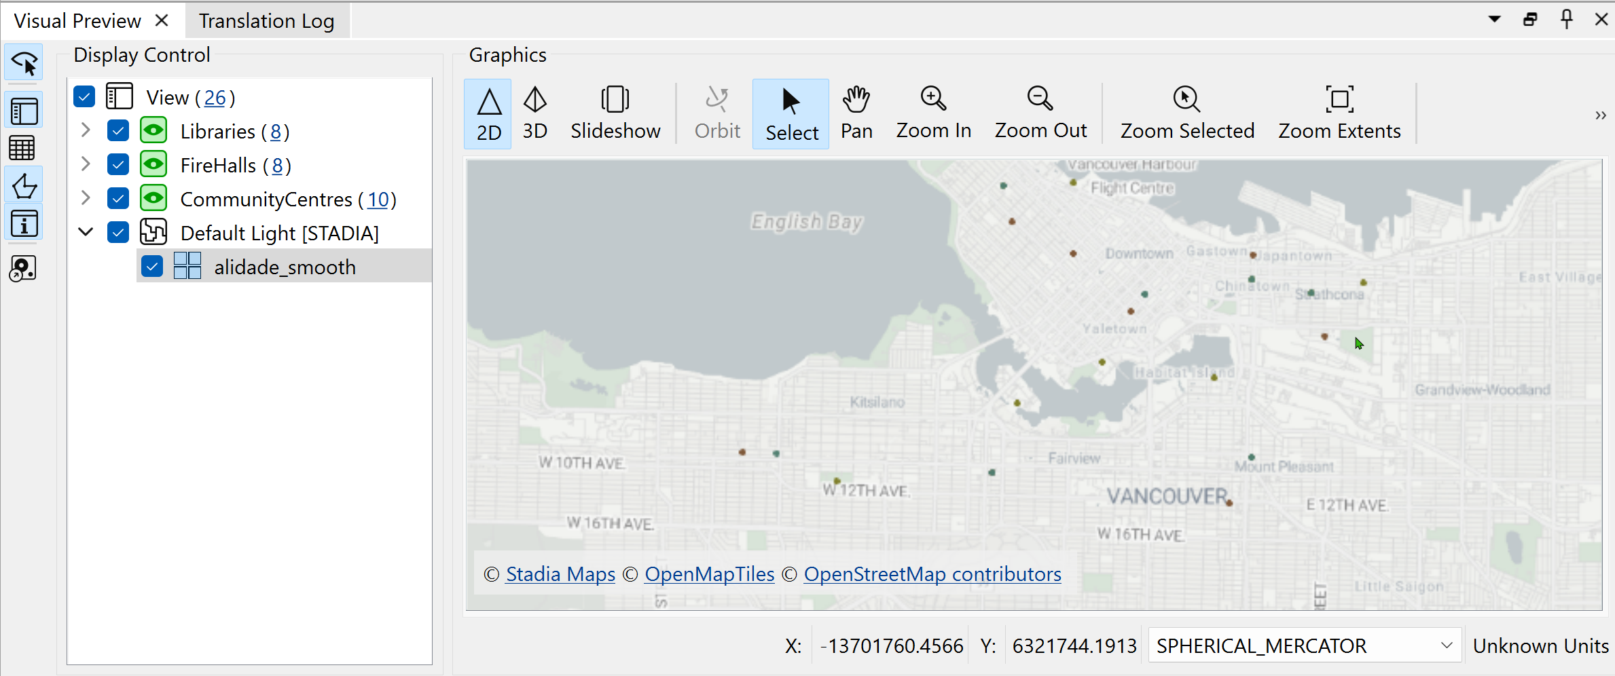This screenshot has width=1615, height=676.
Task: Select the CommunityCentres layer label
Action: [266, 200]
